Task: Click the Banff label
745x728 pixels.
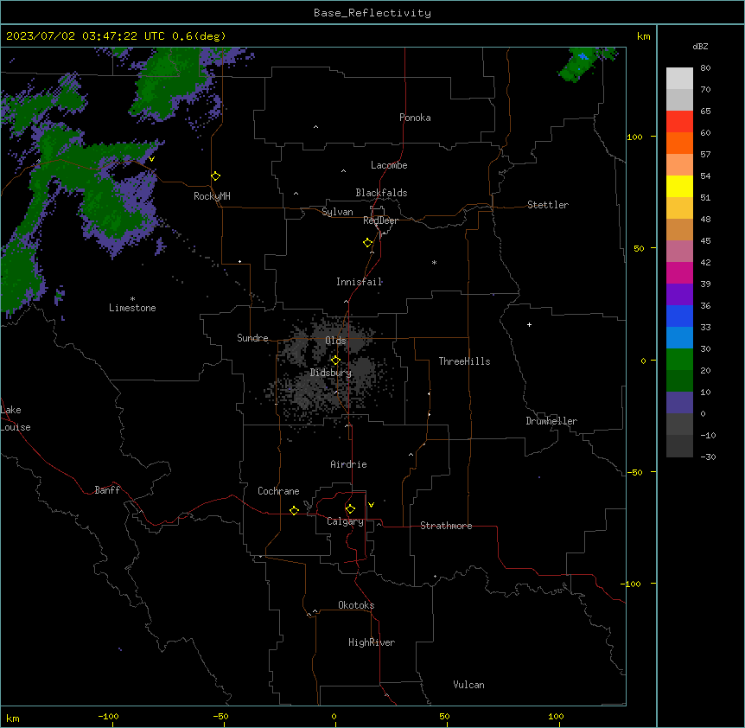Action: pos(107,490)
